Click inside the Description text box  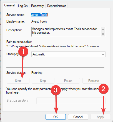(x=66, y=32)
